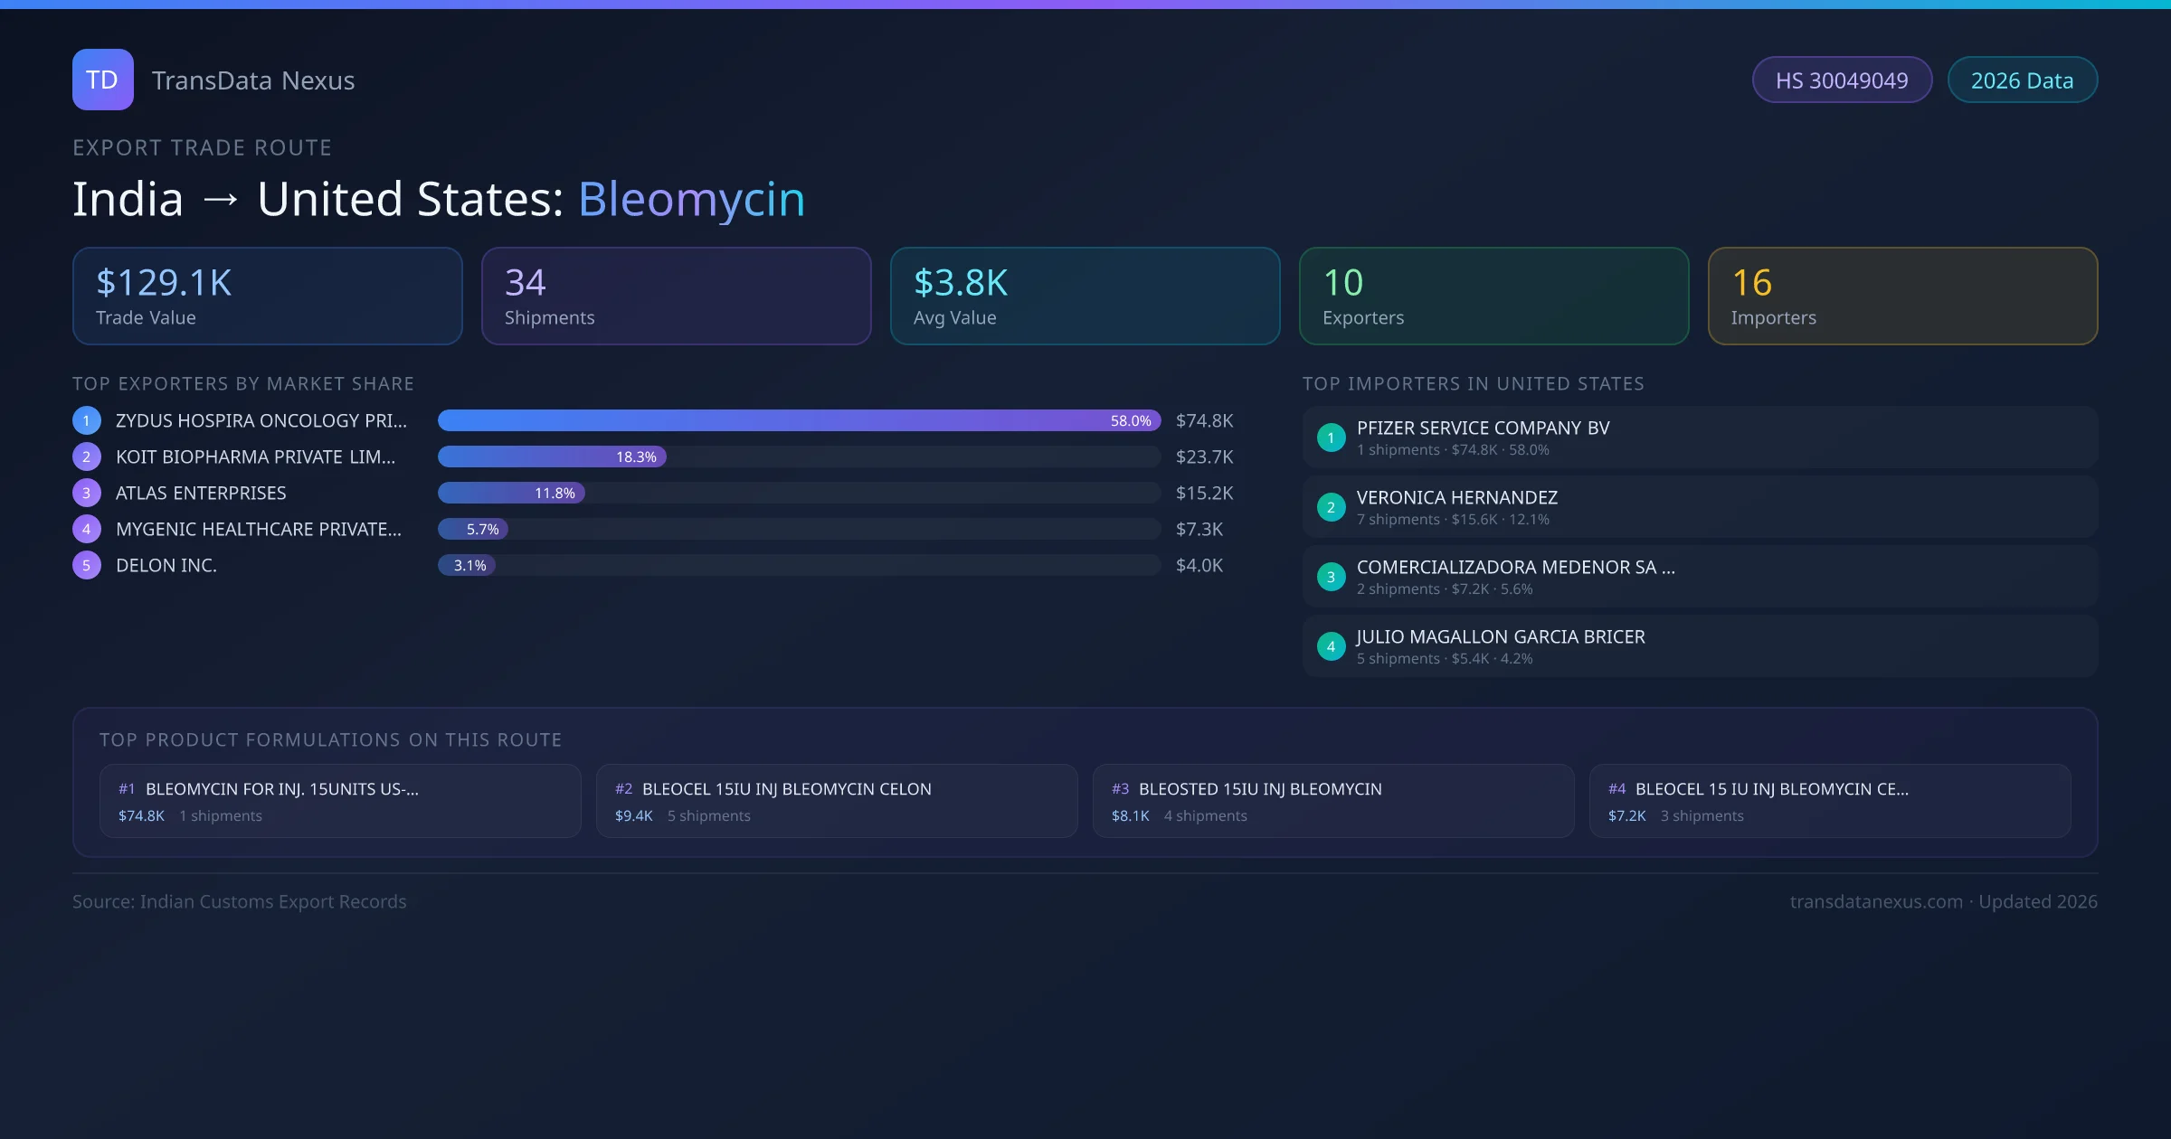The height and width of the screenshot is (1139, 2171).
Task: Select the $129.1K Trade Value card
Action: [x=267, y=296]
